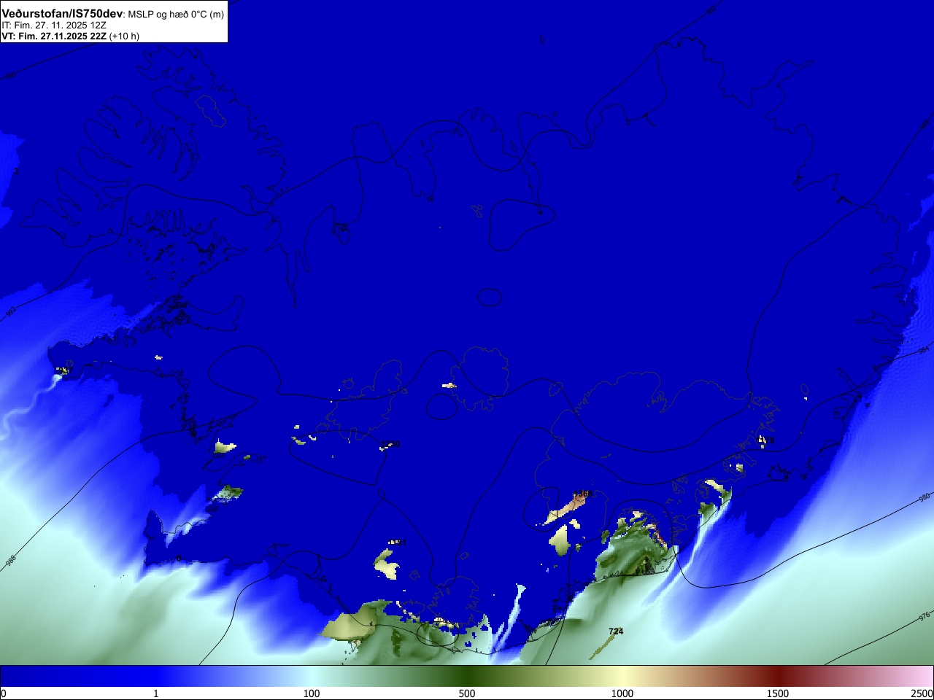Click the 1000 label on the colour scale
Viewport: 934px width, 700px height.
(622, 693)
